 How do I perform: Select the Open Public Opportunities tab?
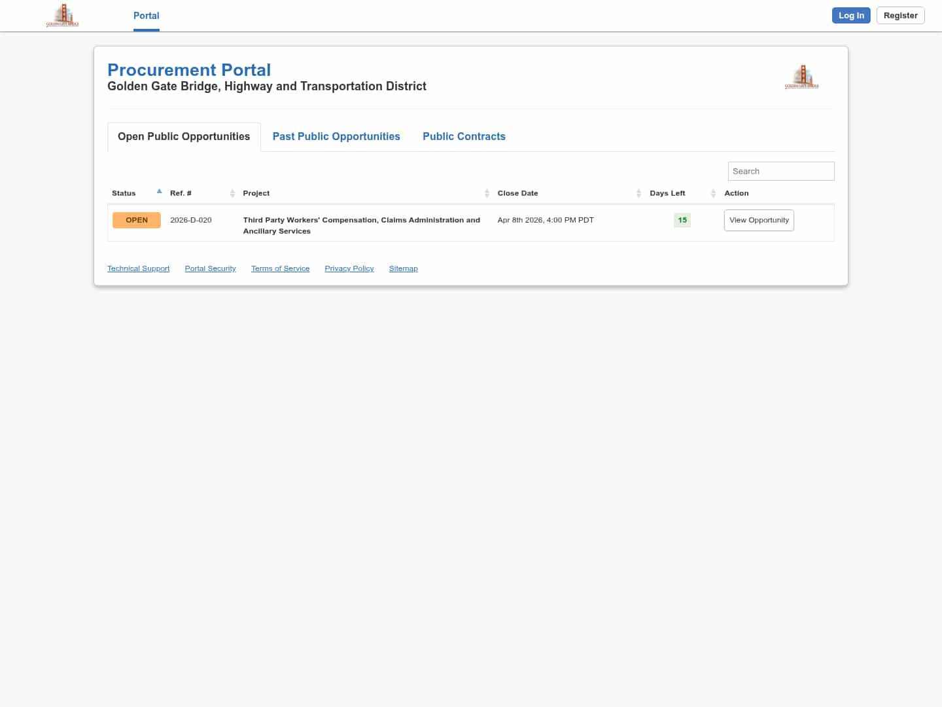[184, 136]
